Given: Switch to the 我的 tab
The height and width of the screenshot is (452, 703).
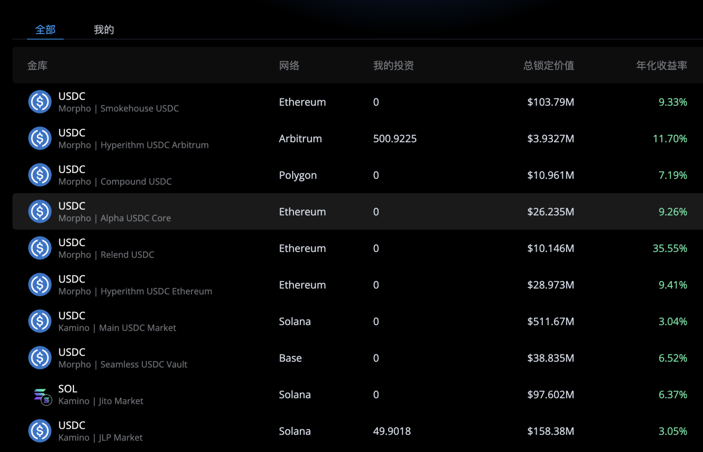Looking at the screenshot, I should pos(104,30).
